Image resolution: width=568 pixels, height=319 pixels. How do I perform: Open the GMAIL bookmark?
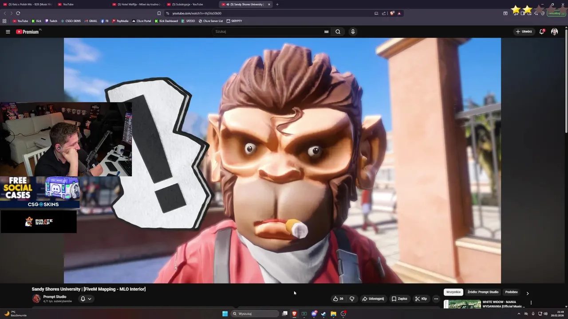[x=91, y=21]
